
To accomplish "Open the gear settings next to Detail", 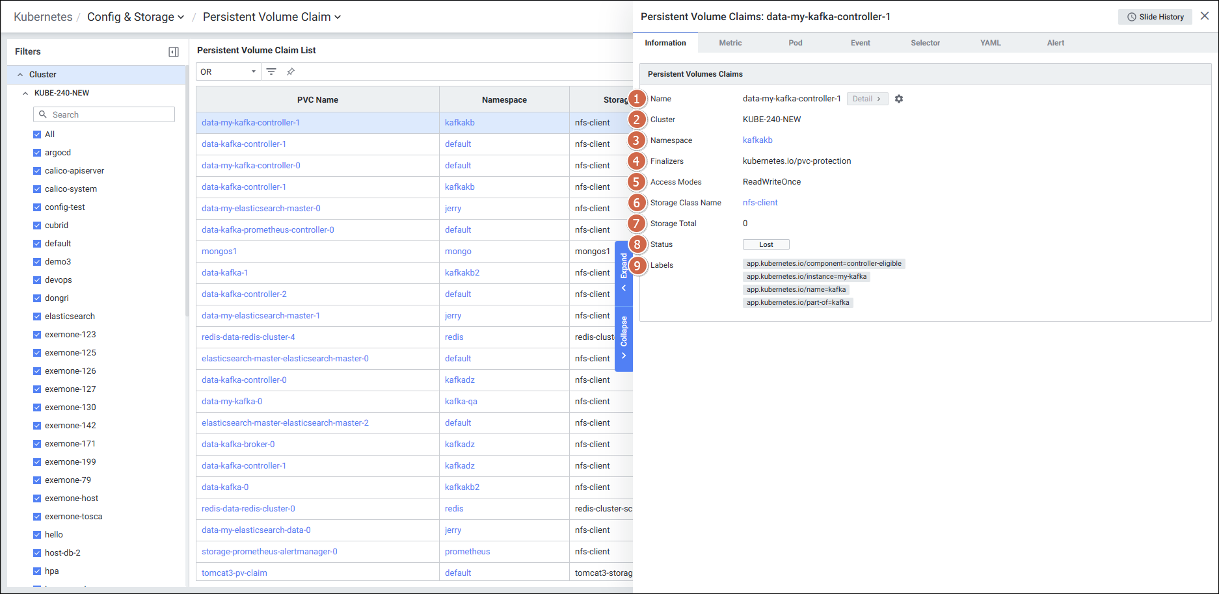I will click(x=899, y=99).
